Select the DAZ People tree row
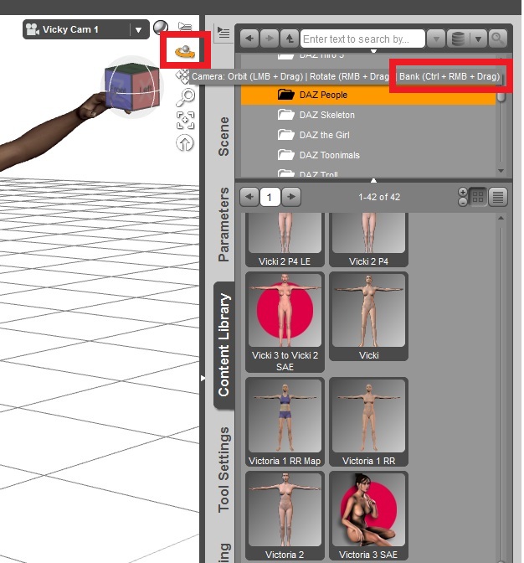Image resolution: width=524 pixels, height=563 pixels. pyautogui.click(x=368, y=95)
